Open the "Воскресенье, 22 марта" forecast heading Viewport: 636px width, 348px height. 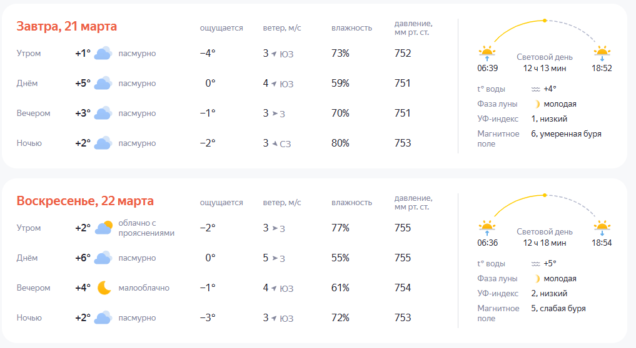[85, 201]
